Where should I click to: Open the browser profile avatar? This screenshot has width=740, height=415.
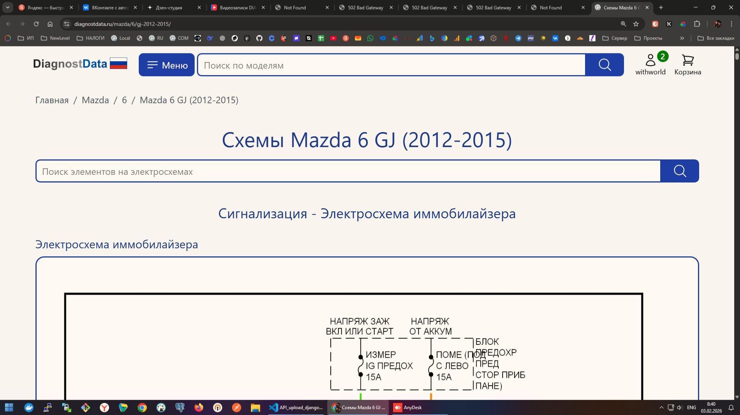pyautogui.click(x=718, y=24)
